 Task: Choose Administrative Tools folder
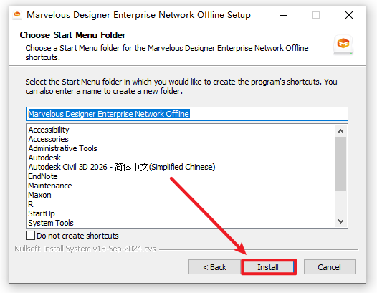click(63, 148)
